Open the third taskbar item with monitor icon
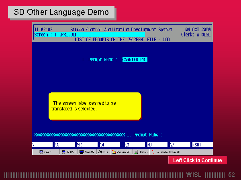Viewport: 241px width, 180px height. tap(88, 152)
